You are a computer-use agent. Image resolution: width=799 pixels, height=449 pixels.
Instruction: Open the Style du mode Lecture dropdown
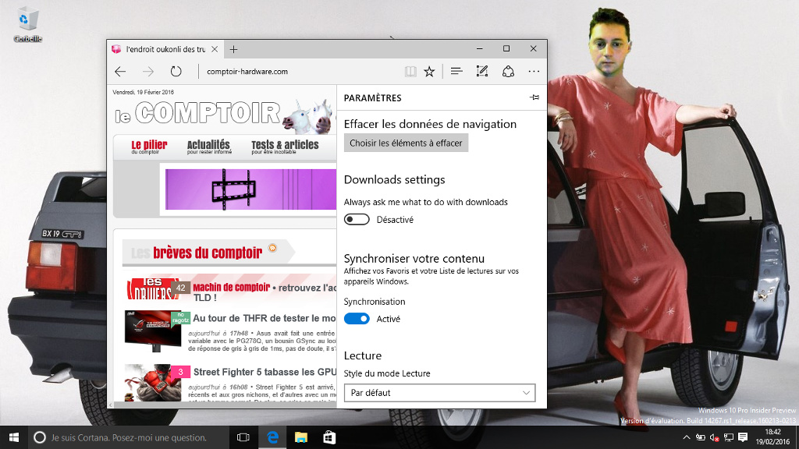[439, 393]
